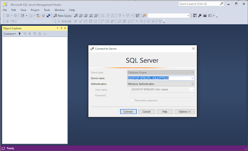Click the Password input field

(x=162, y=95)
